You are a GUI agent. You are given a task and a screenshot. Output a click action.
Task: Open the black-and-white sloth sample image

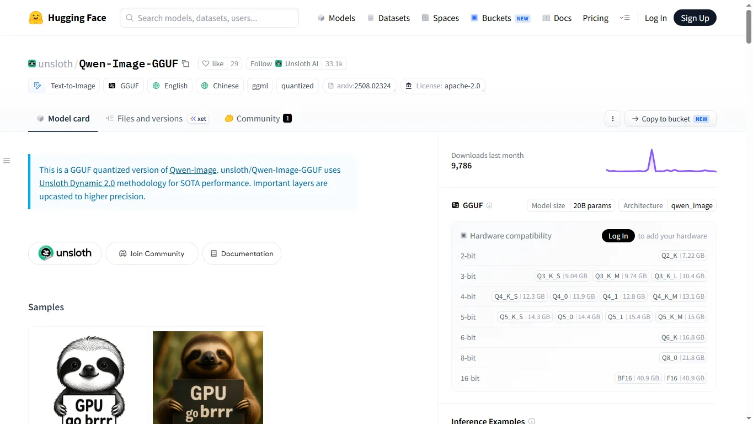click(88, 378)
